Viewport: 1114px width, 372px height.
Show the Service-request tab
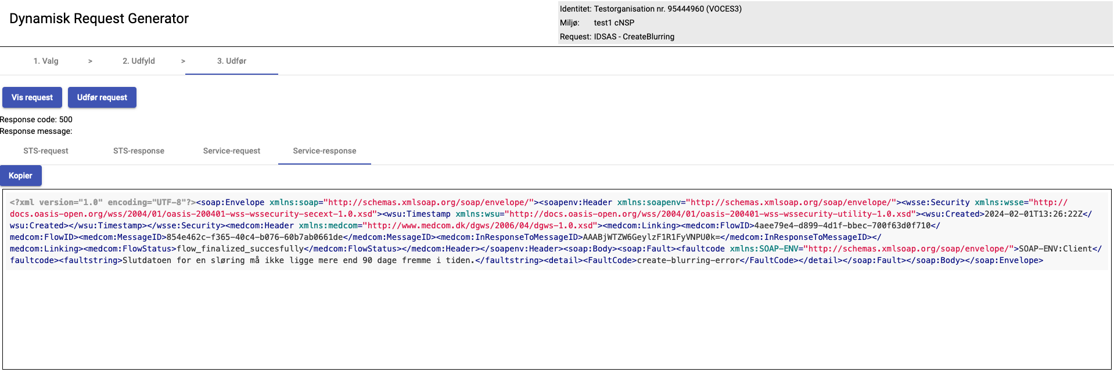coord(232,151)
